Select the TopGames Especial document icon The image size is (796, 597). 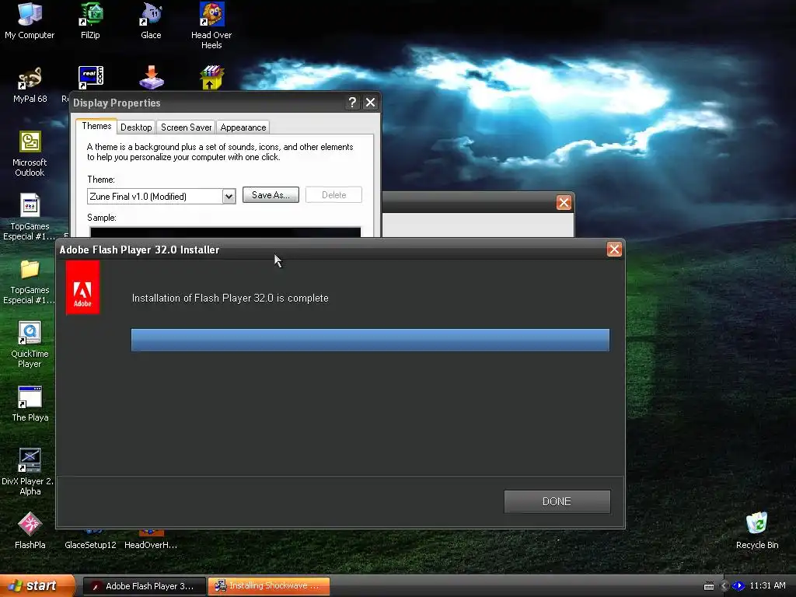(x=30, y=218)
